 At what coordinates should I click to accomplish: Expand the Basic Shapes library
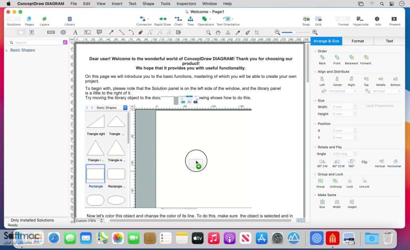tap(6, 50)
